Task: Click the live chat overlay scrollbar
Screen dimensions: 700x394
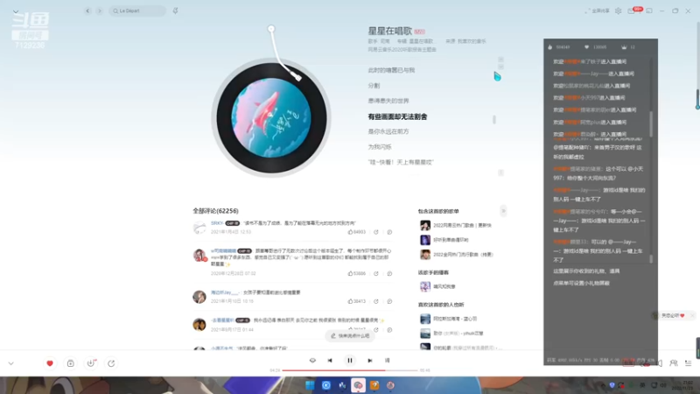Action: tap(651, 124)
